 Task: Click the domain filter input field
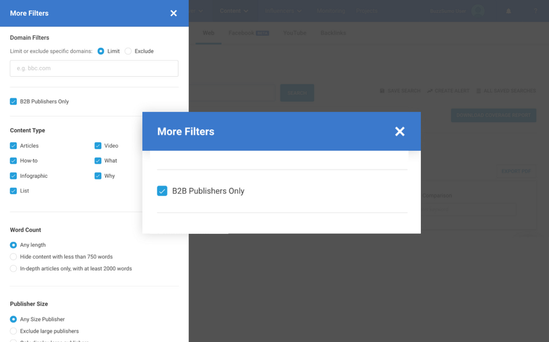click(x=94, y=69)
